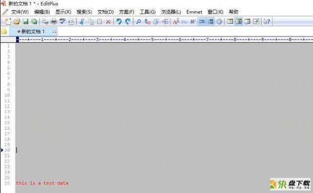Click the pencil icon left of 文件 menu
Screen dimensions: 313x193
5,12
